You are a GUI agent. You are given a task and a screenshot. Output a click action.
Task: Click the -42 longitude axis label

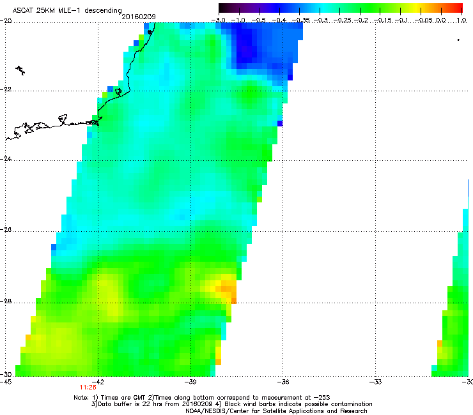click(x=98, y=382)
